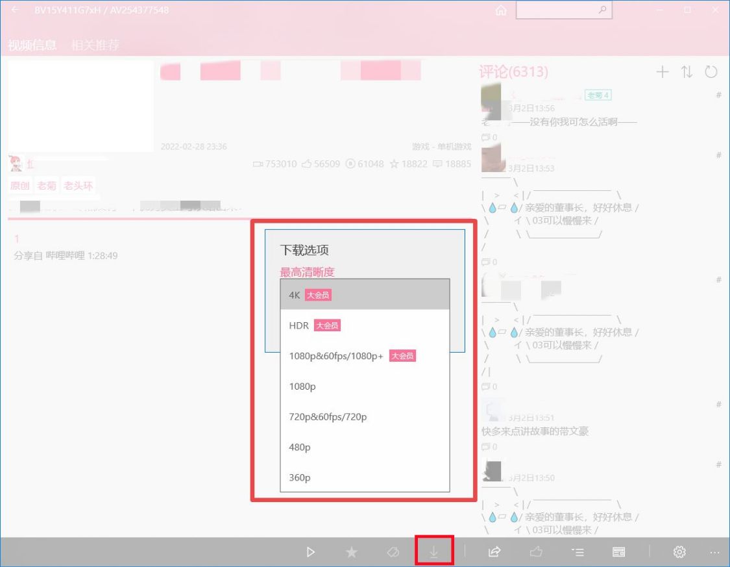Viewport: 730px width, 567px height.
Task: Click the 评论(6313) heading
Action: pyautogui.click(x=513, y=71)
